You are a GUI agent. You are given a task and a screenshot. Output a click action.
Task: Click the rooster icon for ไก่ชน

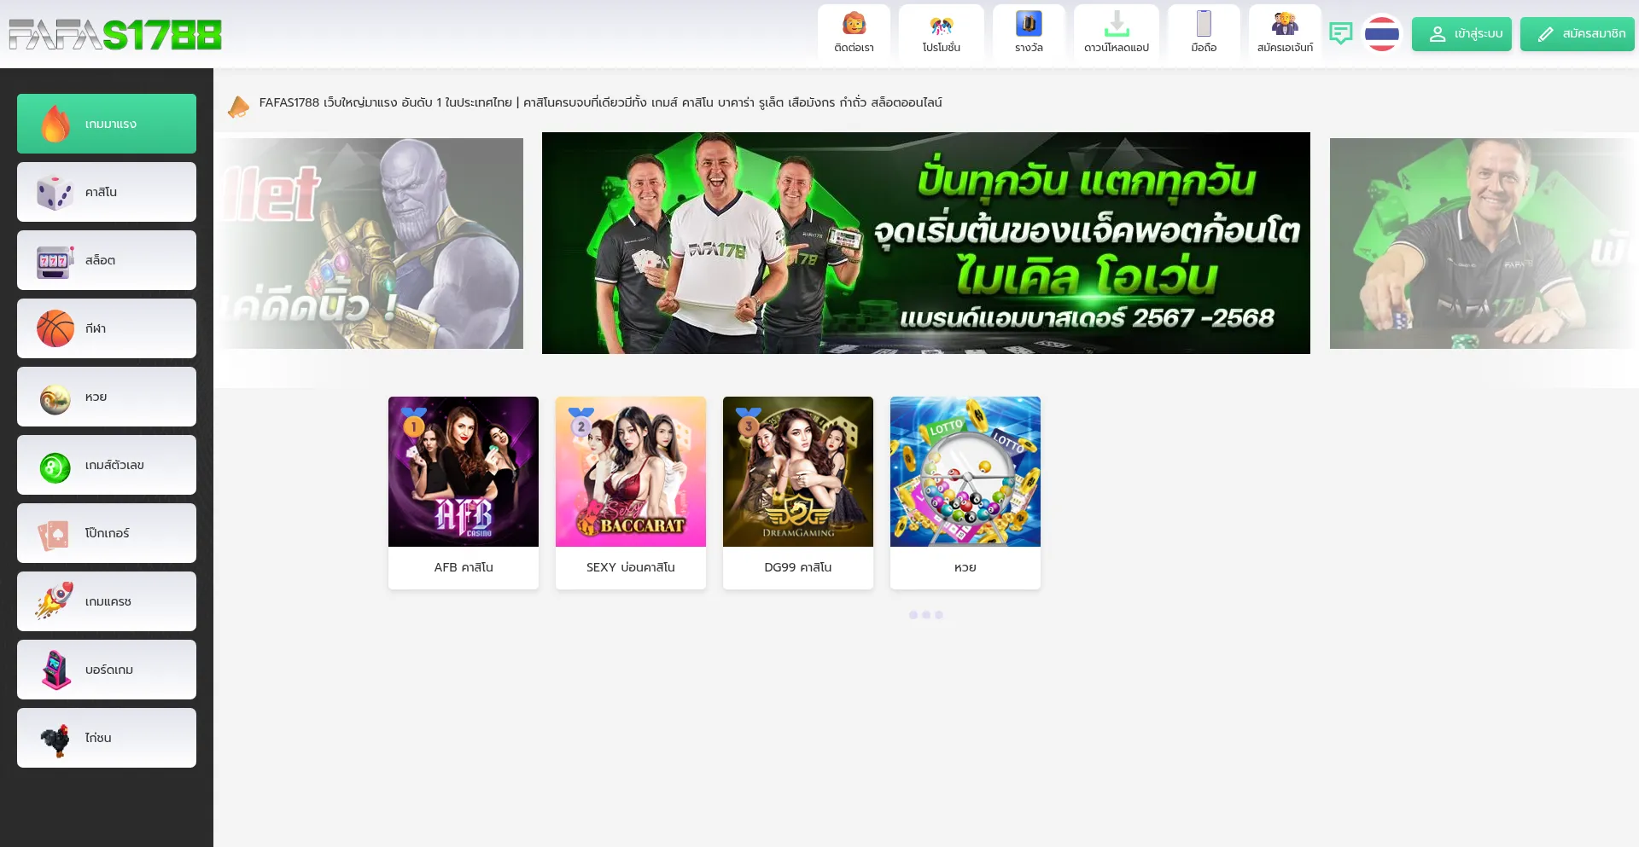click(x=55, y=740)
